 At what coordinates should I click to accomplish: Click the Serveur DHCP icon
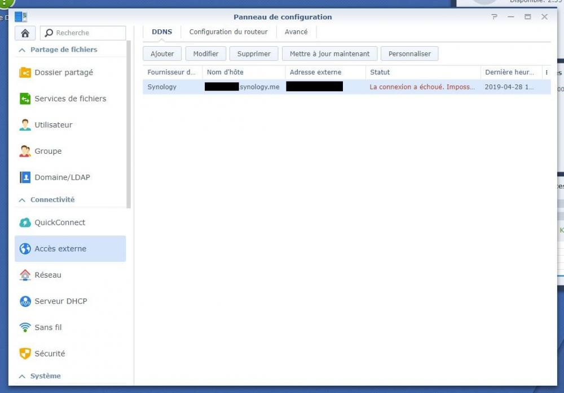pyautogui.click(x=25, y=302)
